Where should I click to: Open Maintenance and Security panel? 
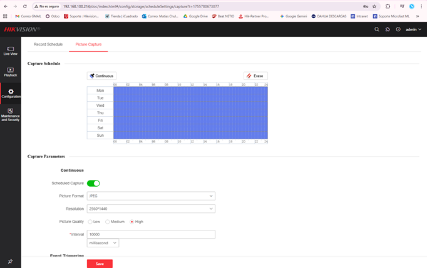click(x=10, y=114)
